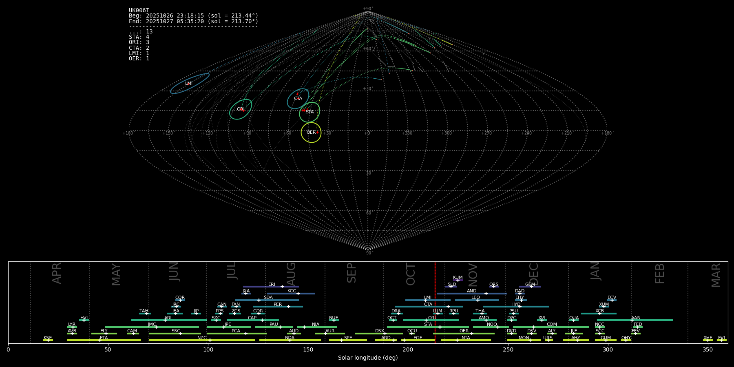Click the ETA shower bar in timeline
This screenshot has width=734, height=367.
(104, 340)
